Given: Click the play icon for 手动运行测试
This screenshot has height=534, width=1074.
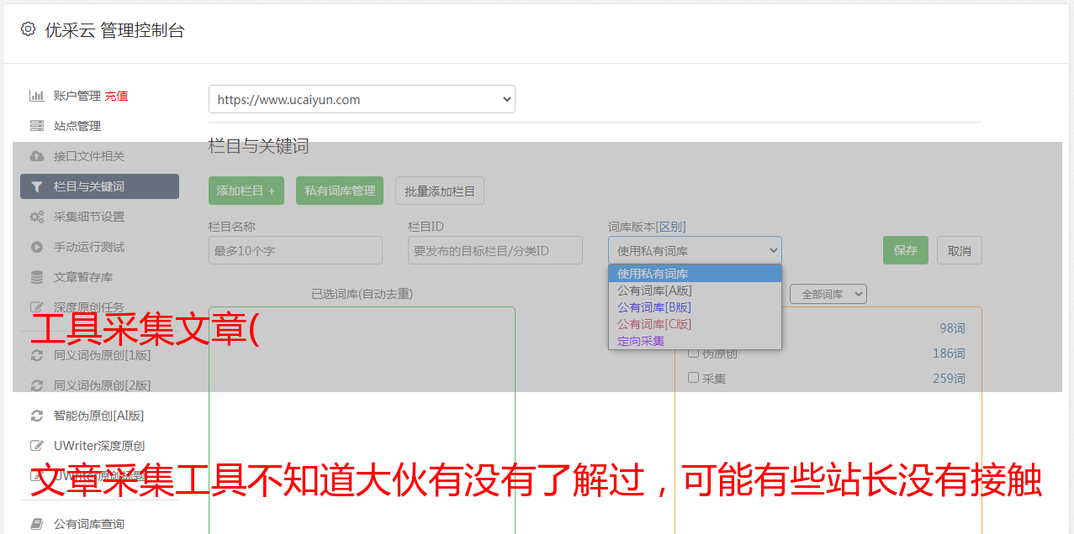Looking at the screenshot, I should (x=36, y=247).
